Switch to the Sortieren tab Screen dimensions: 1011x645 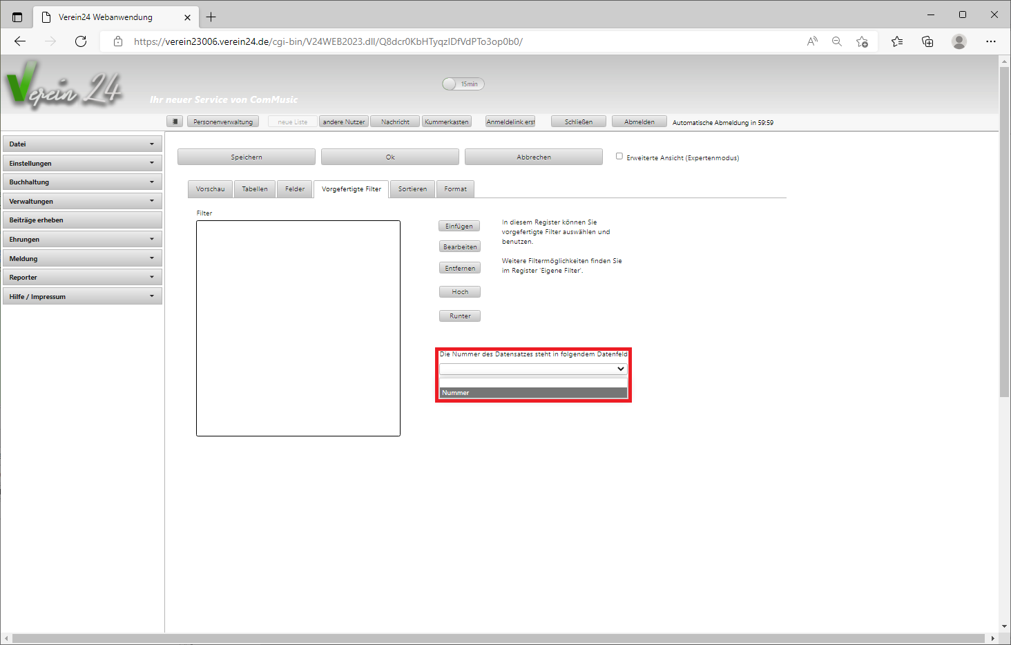pos(412,189)
